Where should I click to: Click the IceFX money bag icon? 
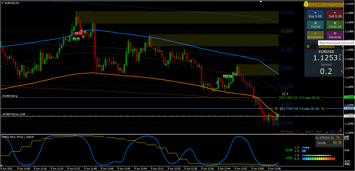tap(306, 4)
